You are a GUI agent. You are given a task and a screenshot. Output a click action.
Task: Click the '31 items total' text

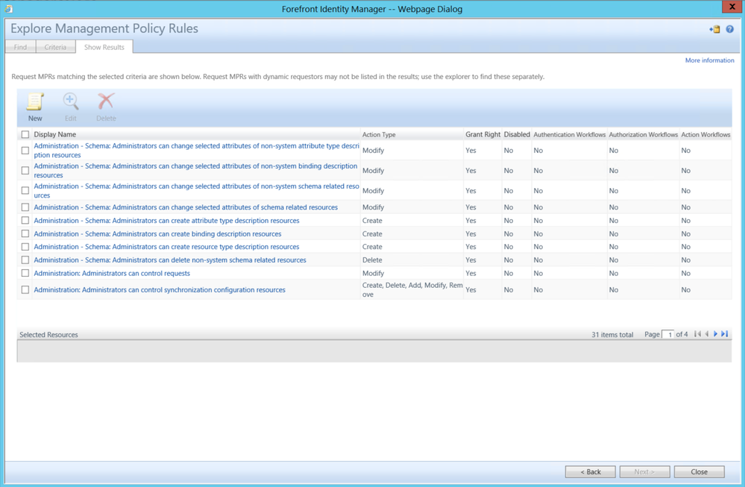[x=612, y=334]
